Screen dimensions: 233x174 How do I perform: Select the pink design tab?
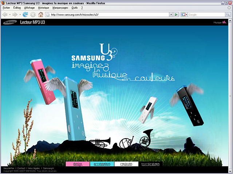pyautogui.click(x=78, y=164)
